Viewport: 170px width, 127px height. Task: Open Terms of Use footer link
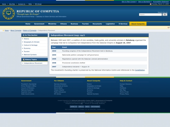[x=124, y=92]
